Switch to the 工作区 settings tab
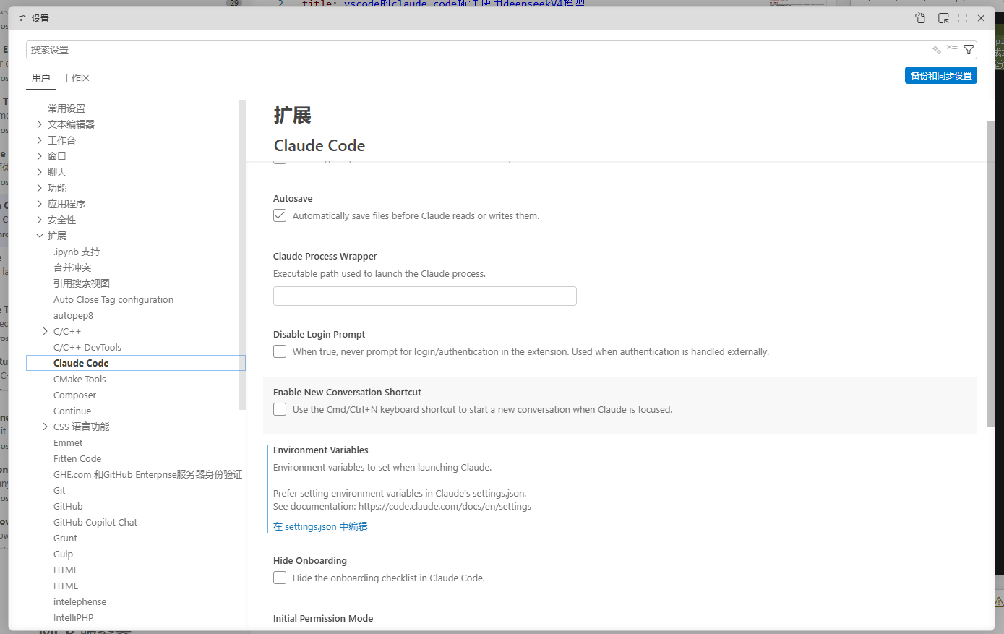 pos(76,78)
